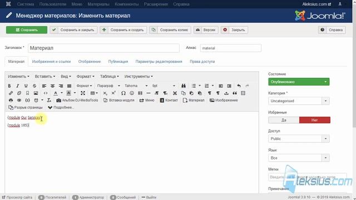This screenshot has width=356, height=200.
Task: Increase the paragraph indent
Action: point(229,86)
